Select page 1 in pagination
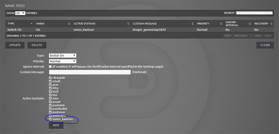This screenshot has height=134, width=279. coord(251,36)
